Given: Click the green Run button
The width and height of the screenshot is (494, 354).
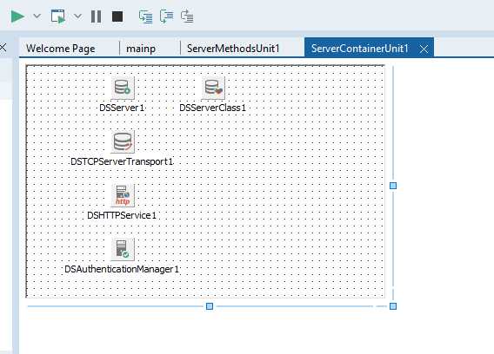Looking at the screenshot, I should tap(17, 16).
